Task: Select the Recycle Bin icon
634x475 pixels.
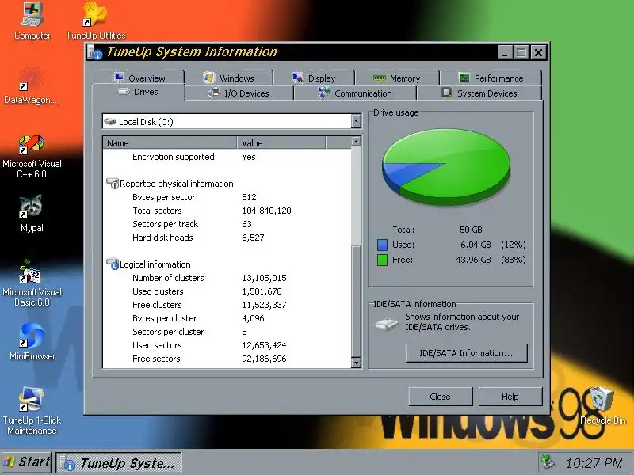Action: click(x=602, y=405)
